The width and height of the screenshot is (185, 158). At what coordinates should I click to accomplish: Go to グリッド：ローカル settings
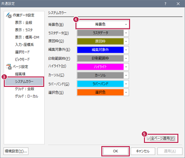27,96
